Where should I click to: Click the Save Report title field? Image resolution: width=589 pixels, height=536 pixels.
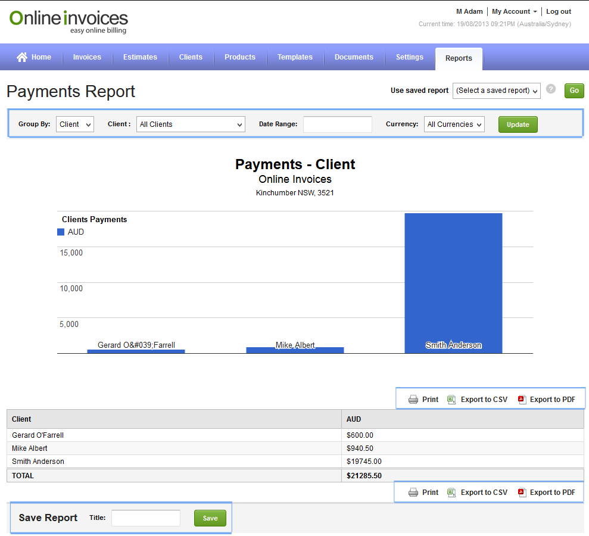(145, 518)
